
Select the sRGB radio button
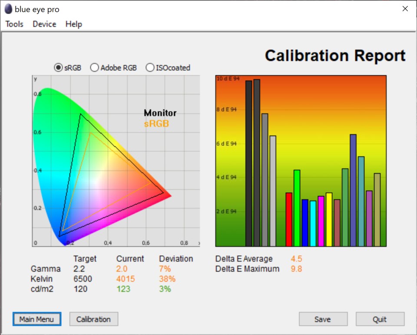coord(58,67)
